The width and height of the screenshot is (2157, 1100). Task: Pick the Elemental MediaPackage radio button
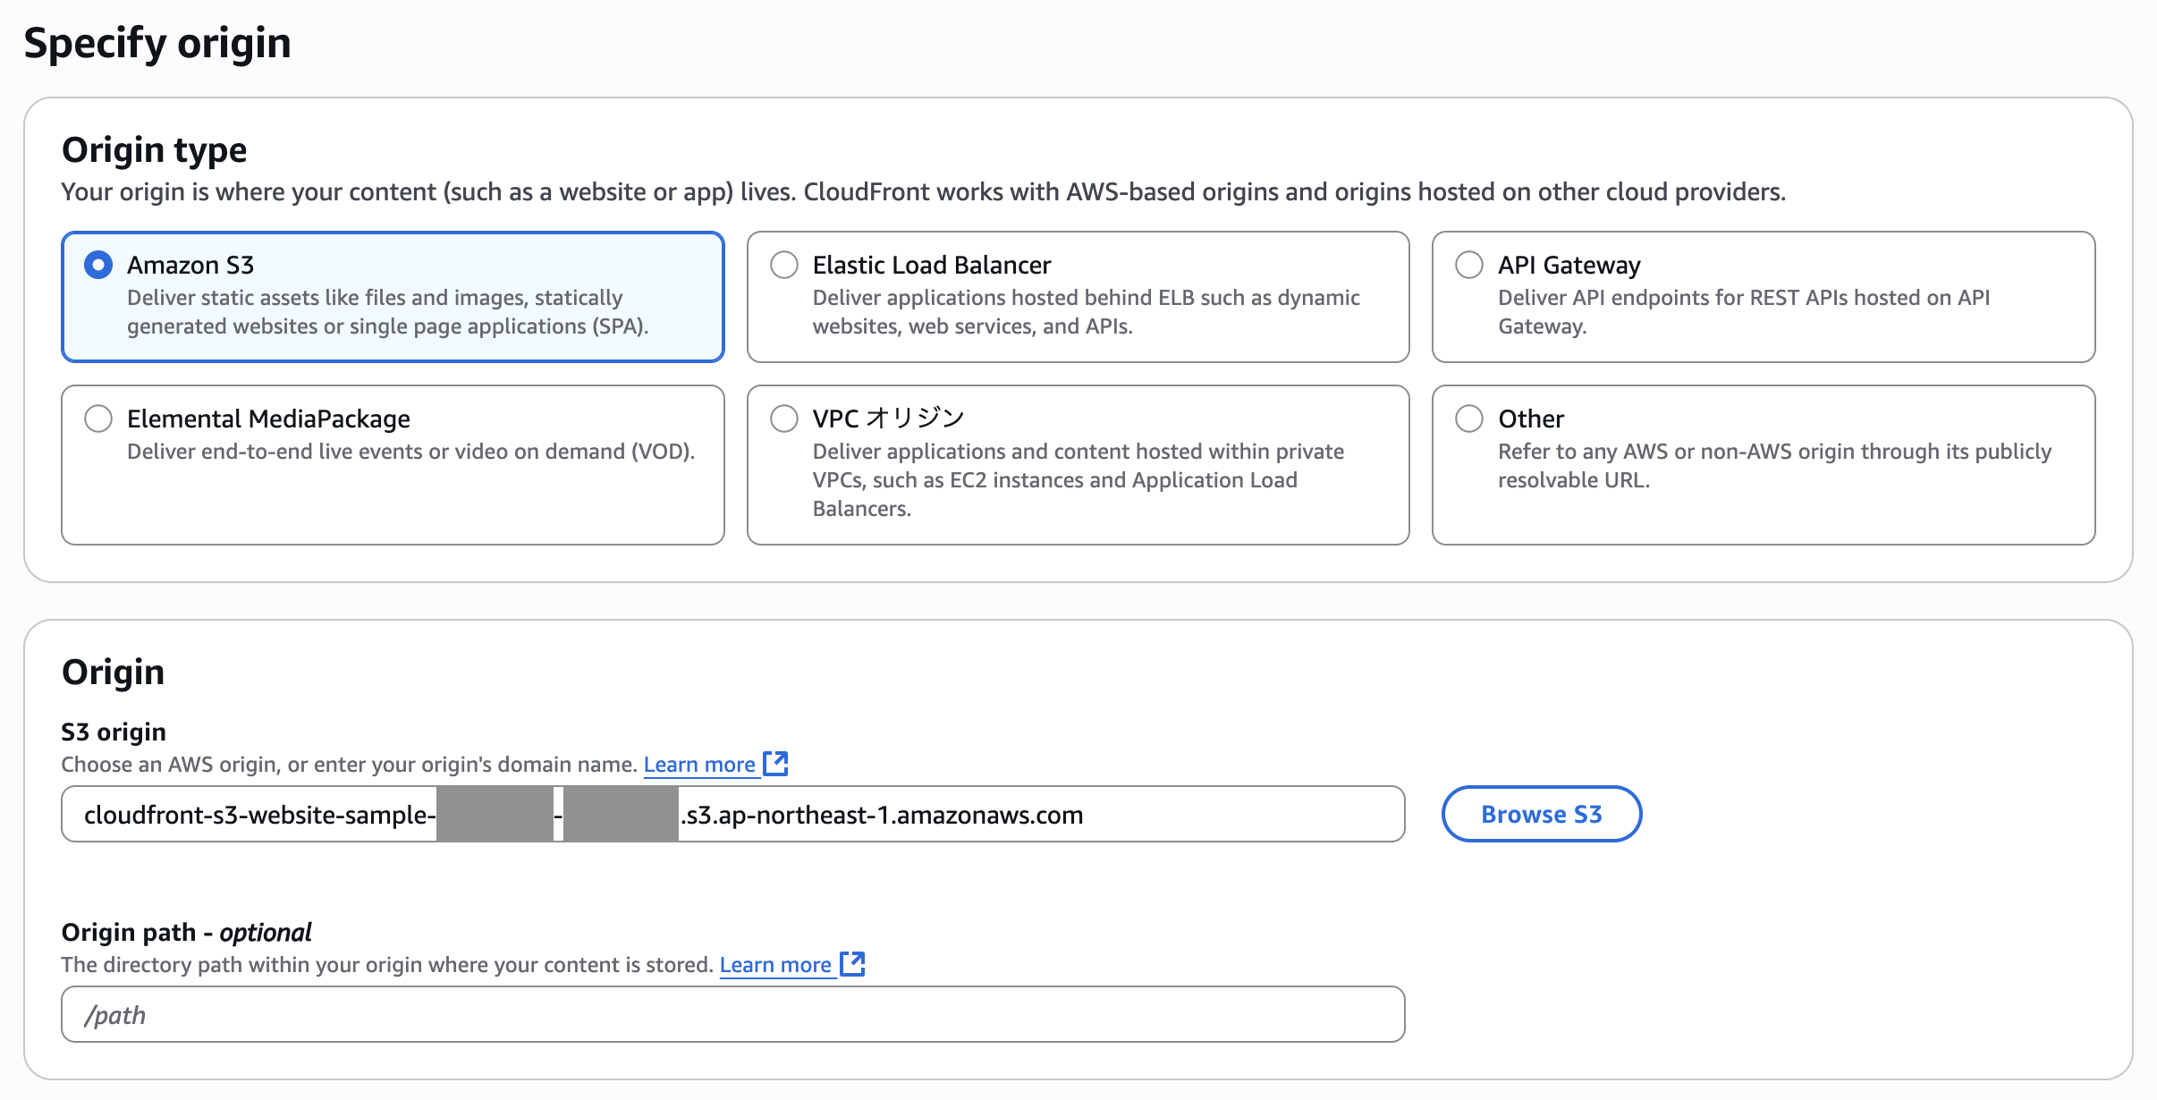point(98,419)
